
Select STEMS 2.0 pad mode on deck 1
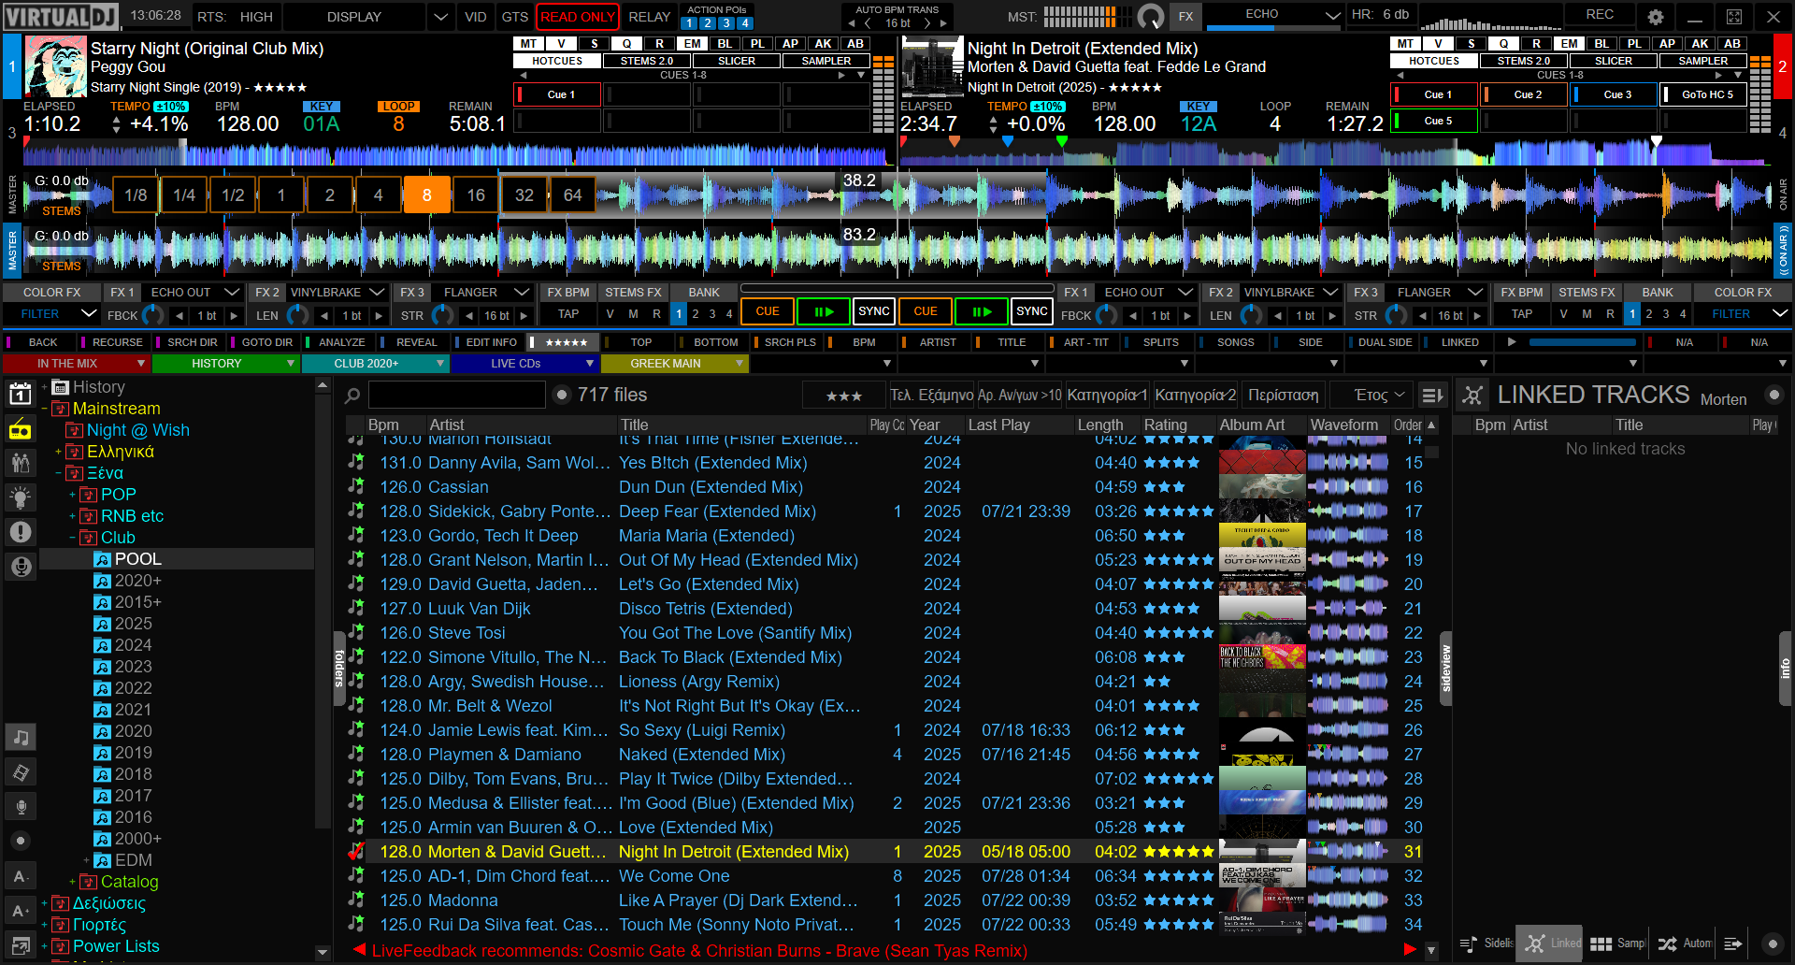click(647, 61)
